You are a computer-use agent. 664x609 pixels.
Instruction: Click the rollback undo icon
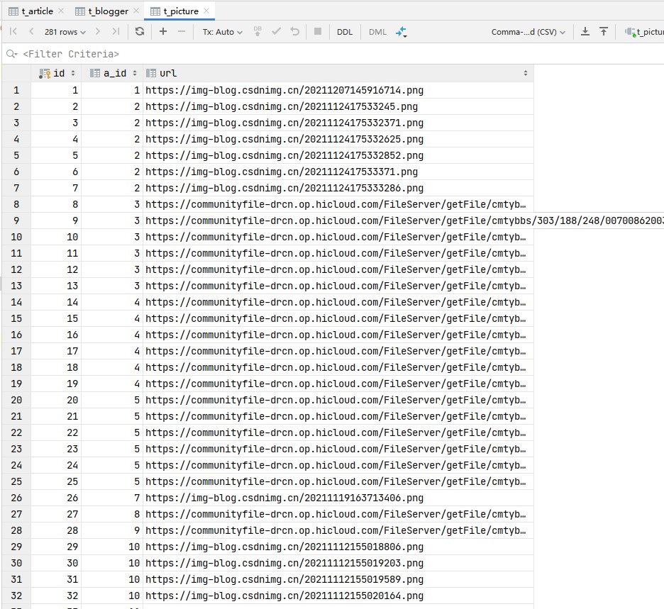[x=294, y=31]
